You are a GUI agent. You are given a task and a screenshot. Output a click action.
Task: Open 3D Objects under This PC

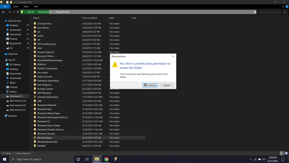[15, 65]
